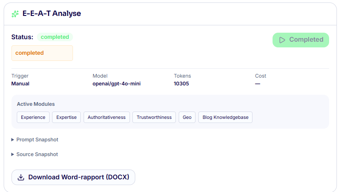The image size is (341, 192).
Task: Click the orange completed message box
Action: 42,53
